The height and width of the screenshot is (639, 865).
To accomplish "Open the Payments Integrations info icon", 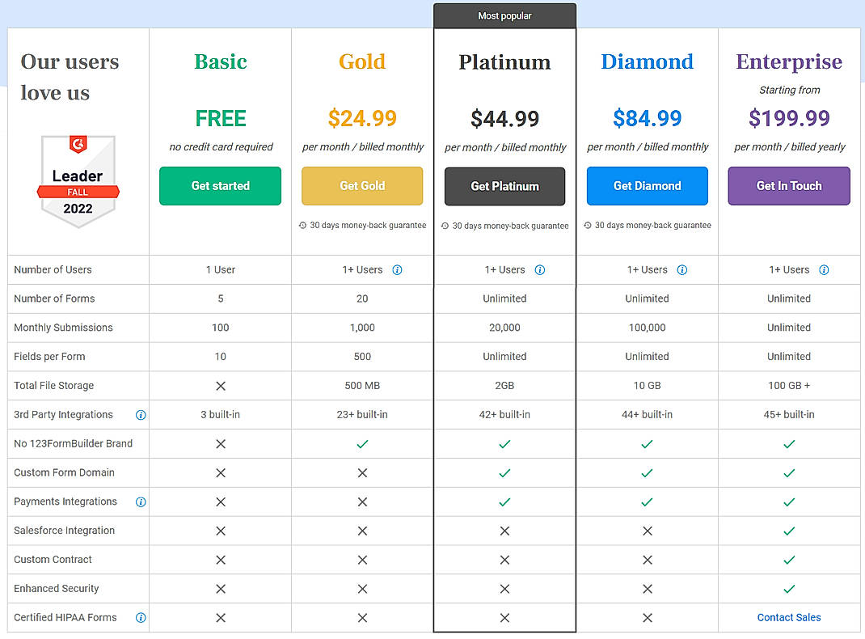I will tap(141, 501).
